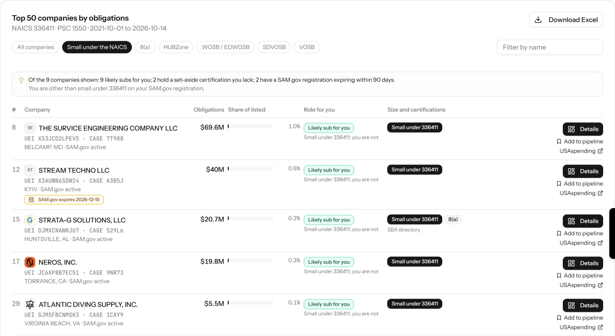Screen dimensions: 615x336
Task: Click the calendar icon in SAM.gov expires badge
Action: [x=31, y=200]
